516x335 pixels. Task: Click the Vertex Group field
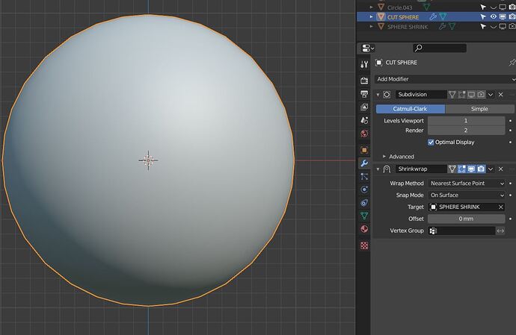click(x=461, y=231)
